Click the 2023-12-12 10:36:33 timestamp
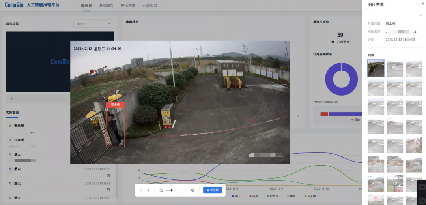Viewport: 426px width, 205px height. (x=97, y=169)
